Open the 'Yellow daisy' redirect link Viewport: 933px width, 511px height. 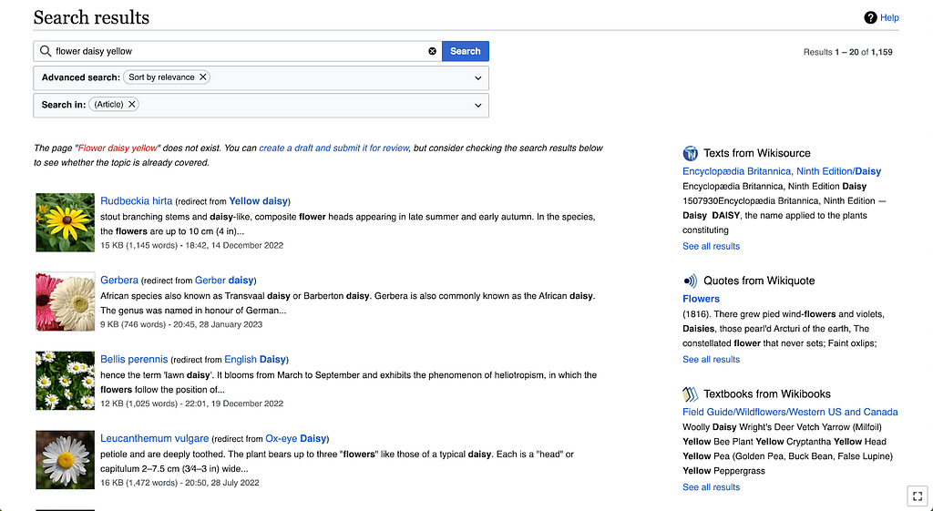pyautogui.click(x=258, y=201)
